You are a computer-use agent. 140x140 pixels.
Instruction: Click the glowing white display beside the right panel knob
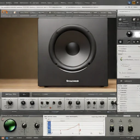[137, 34]
